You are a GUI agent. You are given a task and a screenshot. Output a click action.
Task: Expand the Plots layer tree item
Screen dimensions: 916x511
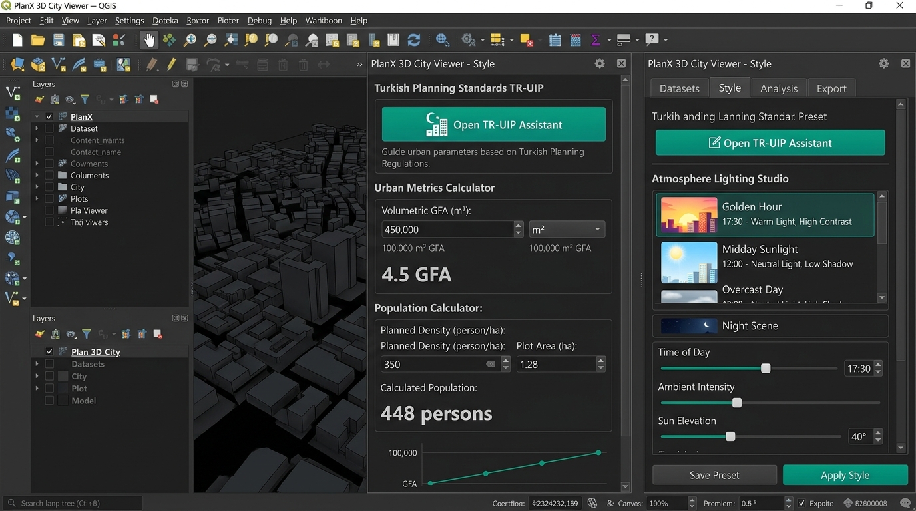tap(37, 199)
